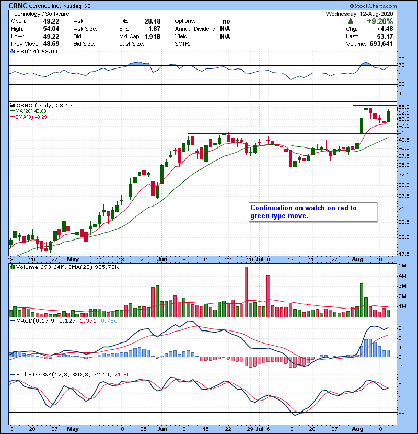
Task: Click the SCTR label
Action: coord(182,44)
